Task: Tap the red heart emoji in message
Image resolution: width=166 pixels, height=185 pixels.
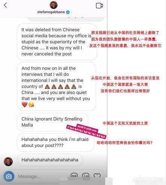Action: 24,105
